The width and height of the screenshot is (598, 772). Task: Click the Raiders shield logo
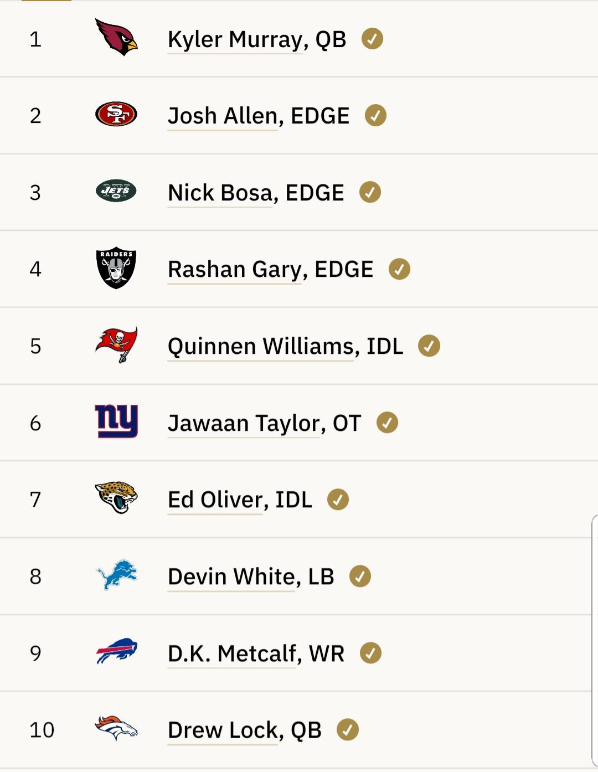(116, 268)
